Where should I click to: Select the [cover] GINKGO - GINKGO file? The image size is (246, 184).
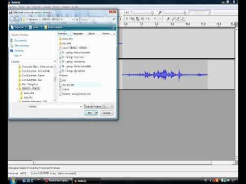(x=73, y=48)
